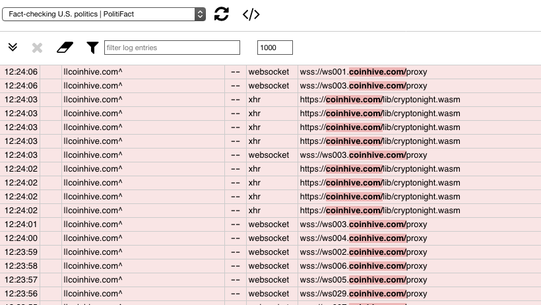The height and width of the screenshot is (305, 541).
Task: Select the wss://ws001.coinhive.com/proxy URL entry
Action: [x=364, y=71]
